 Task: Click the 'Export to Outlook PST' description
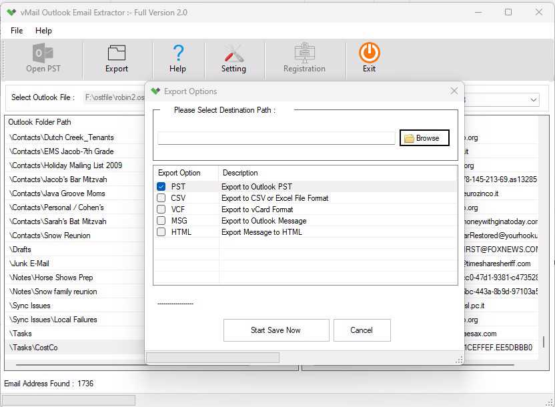coord(257,187)
